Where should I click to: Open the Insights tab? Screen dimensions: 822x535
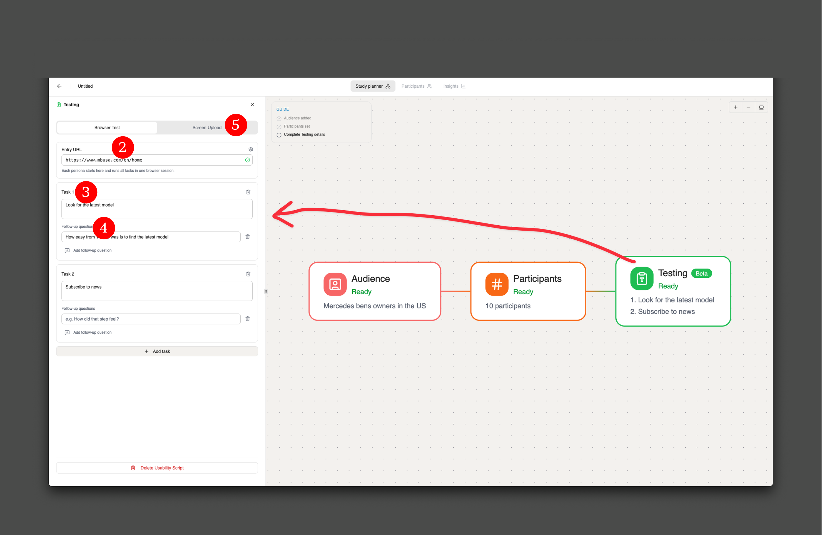click(x=454, y=86)
